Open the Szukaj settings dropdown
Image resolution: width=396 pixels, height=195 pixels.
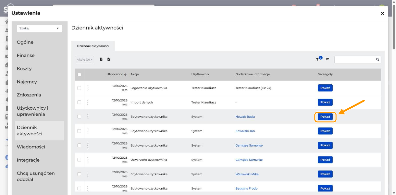[x=39, y=28]
